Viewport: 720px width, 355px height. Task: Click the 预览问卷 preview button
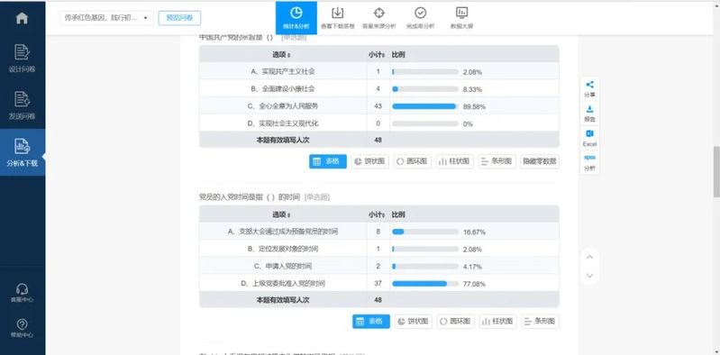click(x=179, y=18)
